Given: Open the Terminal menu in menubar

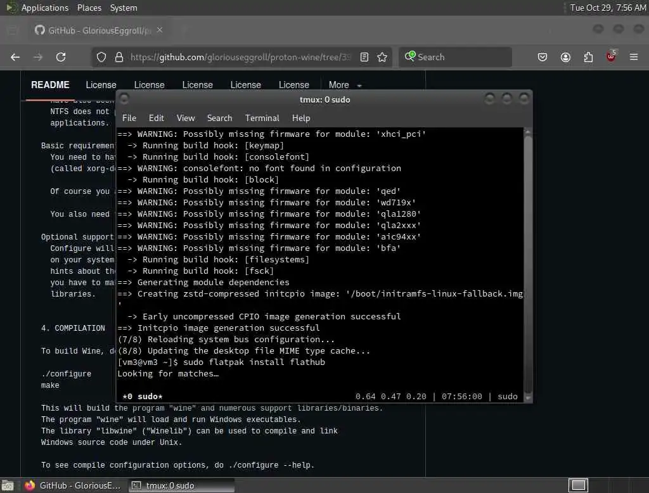Looking at the screenshot, I should 262,118.
